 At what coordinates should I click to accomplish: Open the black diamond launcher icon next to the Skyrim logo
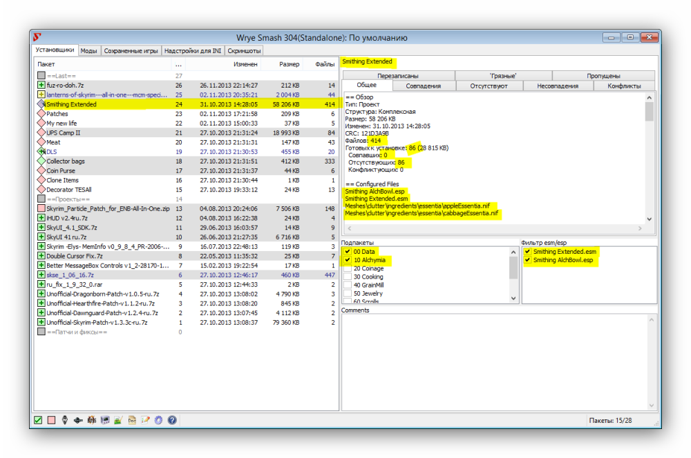coord(78,420)
